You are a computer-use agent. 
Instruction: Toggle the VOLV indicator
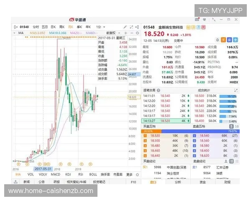43,174
